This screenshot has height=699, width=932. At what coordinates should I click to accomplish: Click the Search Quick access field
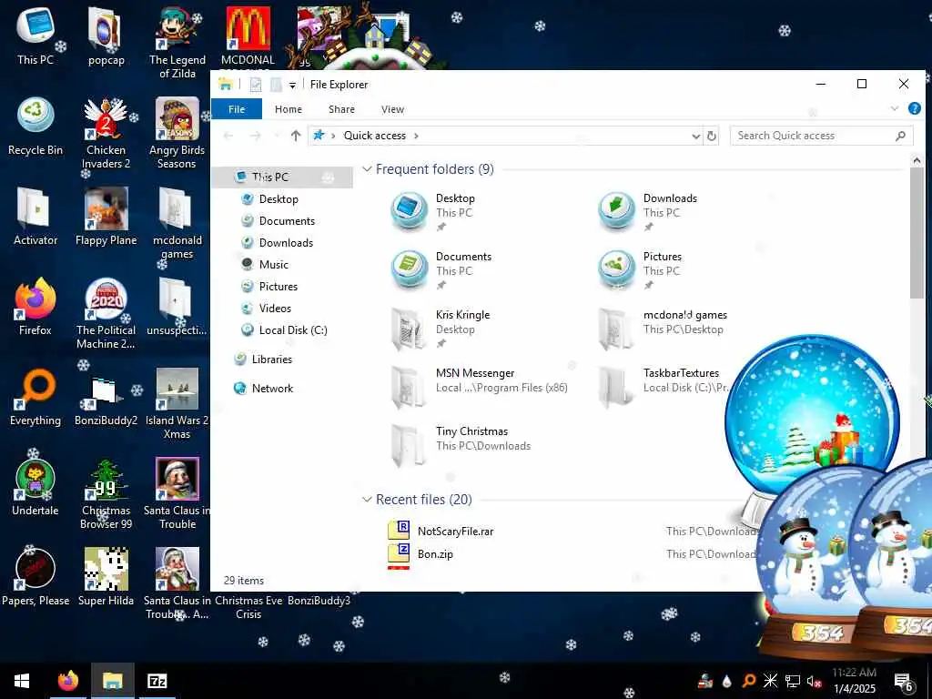pyautogui.click(x=821, y=136)
